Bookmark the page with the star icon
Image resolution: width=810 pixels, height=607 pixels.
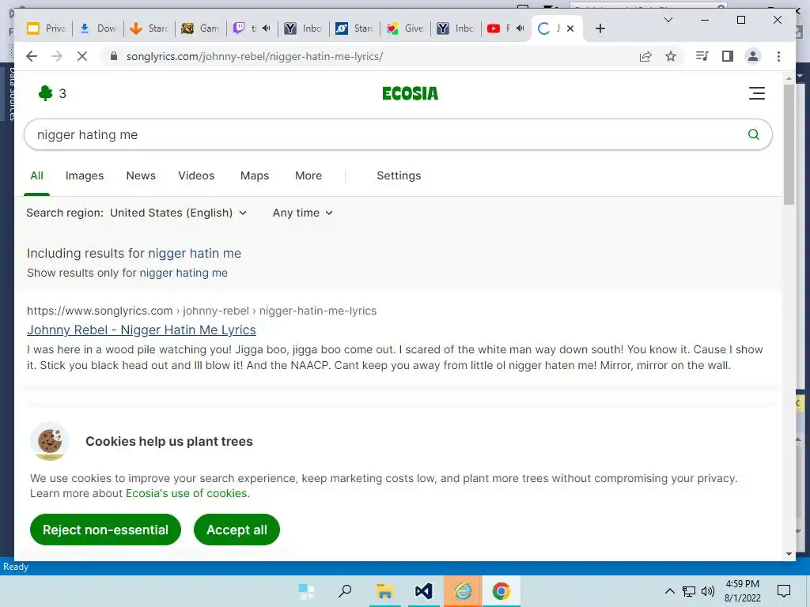pyautogui.click(x=671, y=56)
